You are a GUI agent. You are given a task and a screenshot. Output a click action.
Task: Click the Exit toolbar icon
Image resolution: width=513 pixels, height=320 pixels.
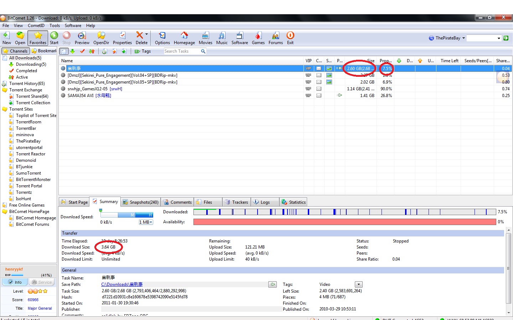tap(290, 38)
